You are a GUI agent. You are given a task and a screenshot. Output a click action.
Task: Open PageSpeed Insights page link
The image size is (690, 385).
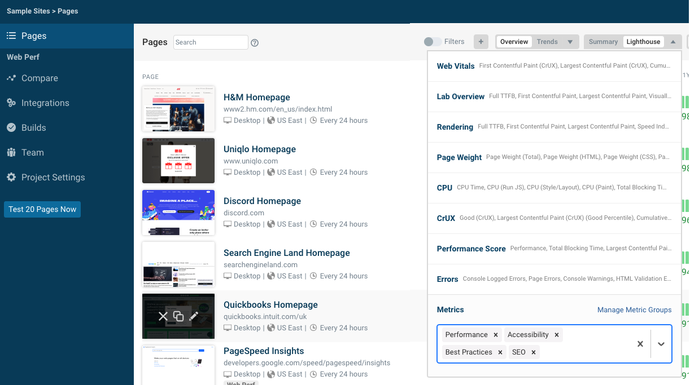click(264, 351)
